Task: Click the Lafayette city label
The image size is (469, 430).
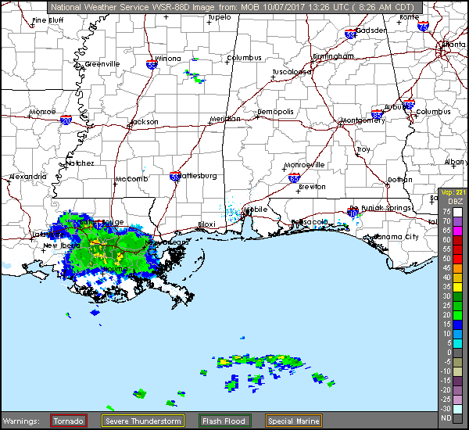Action: [48, 235]
